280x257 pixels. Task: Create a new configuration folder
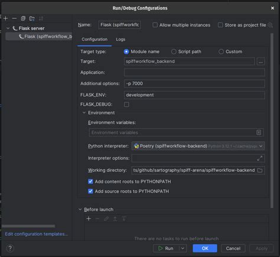(x=32, y=18)
